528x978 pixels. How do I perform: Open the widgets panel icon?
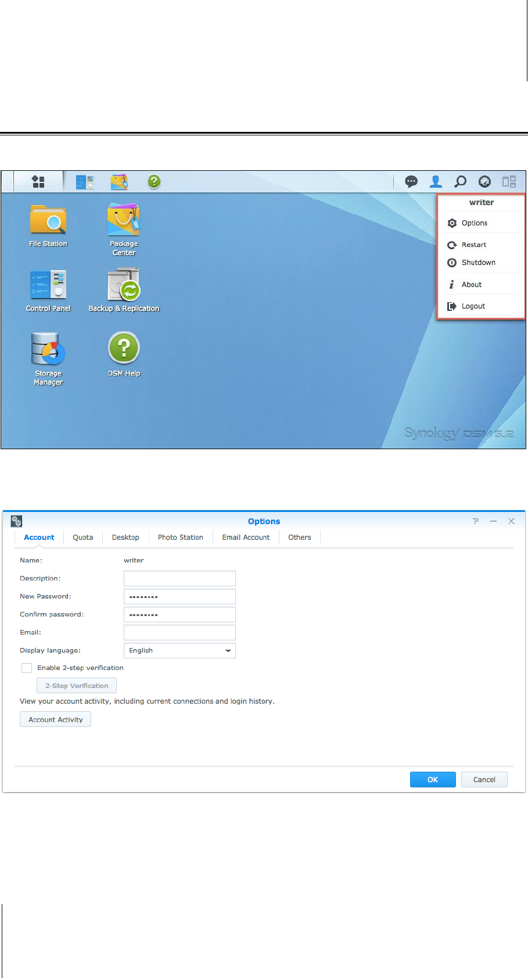509,182
